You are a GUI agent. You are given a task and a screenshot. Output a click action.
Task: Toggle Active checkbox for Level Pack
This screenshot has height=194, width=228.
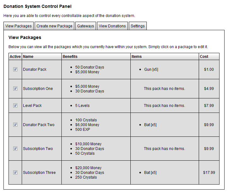point(15,106)
